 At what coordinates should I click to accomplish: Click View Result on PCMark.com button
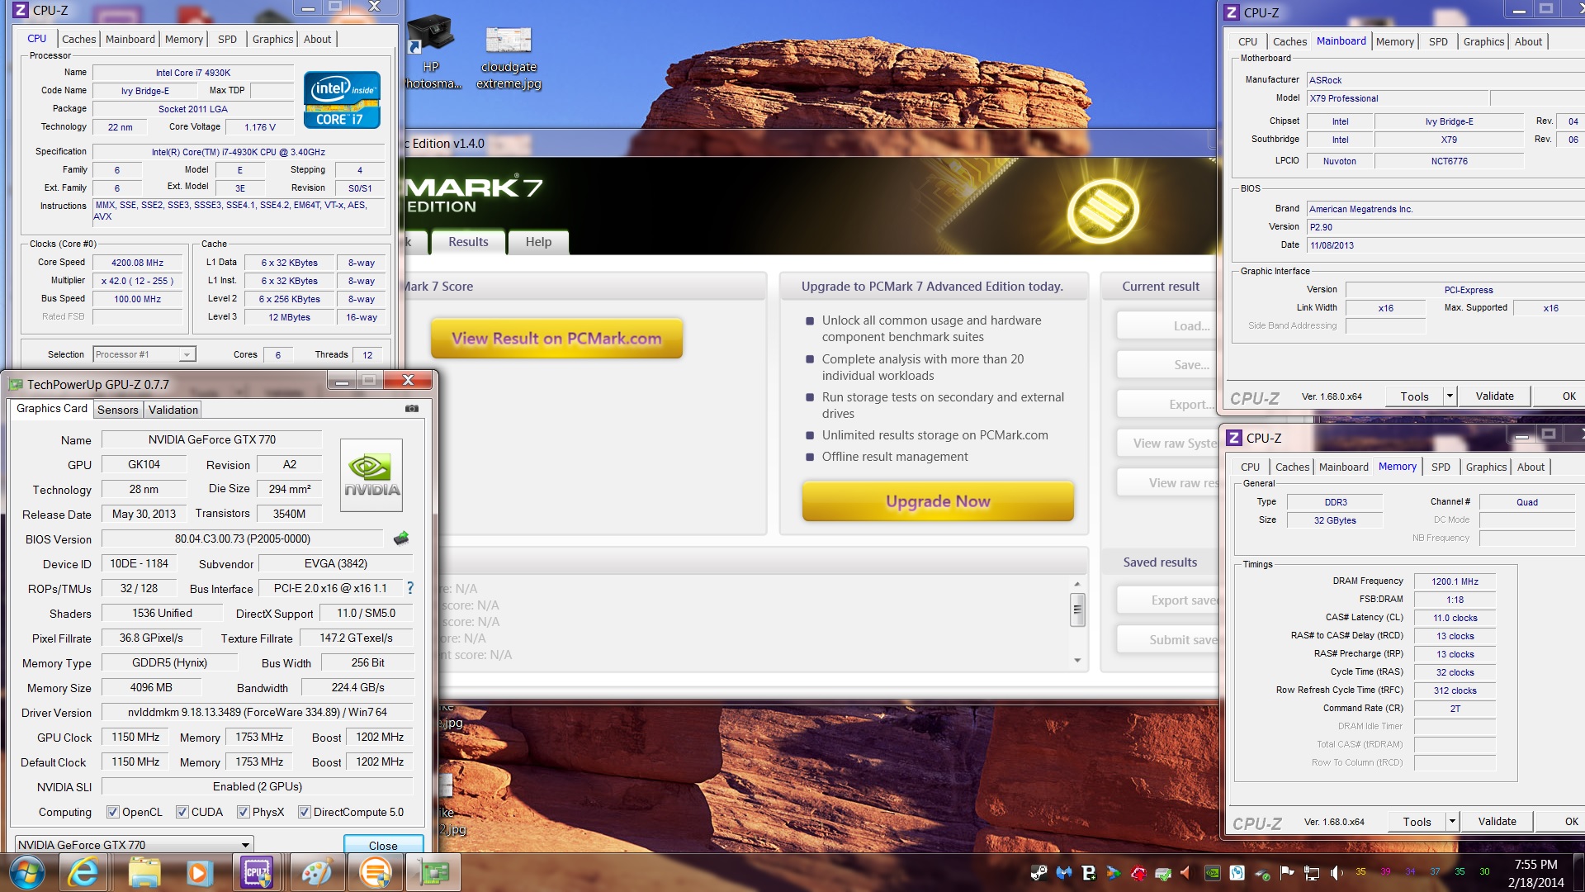[556, 339]
